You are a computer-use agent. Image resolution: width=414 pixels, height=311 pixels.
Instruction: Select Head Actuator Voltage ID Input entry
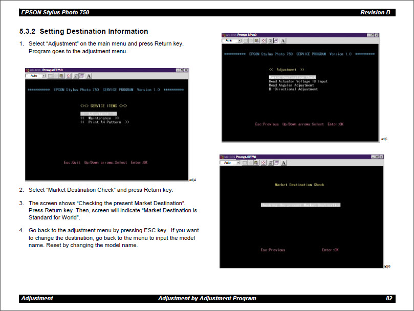click(298, 81)
